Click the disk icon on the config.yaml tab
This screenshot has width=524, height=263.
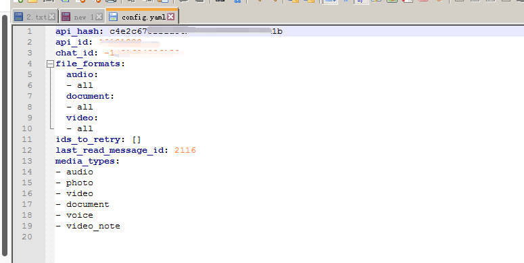(x=114, y=17)
